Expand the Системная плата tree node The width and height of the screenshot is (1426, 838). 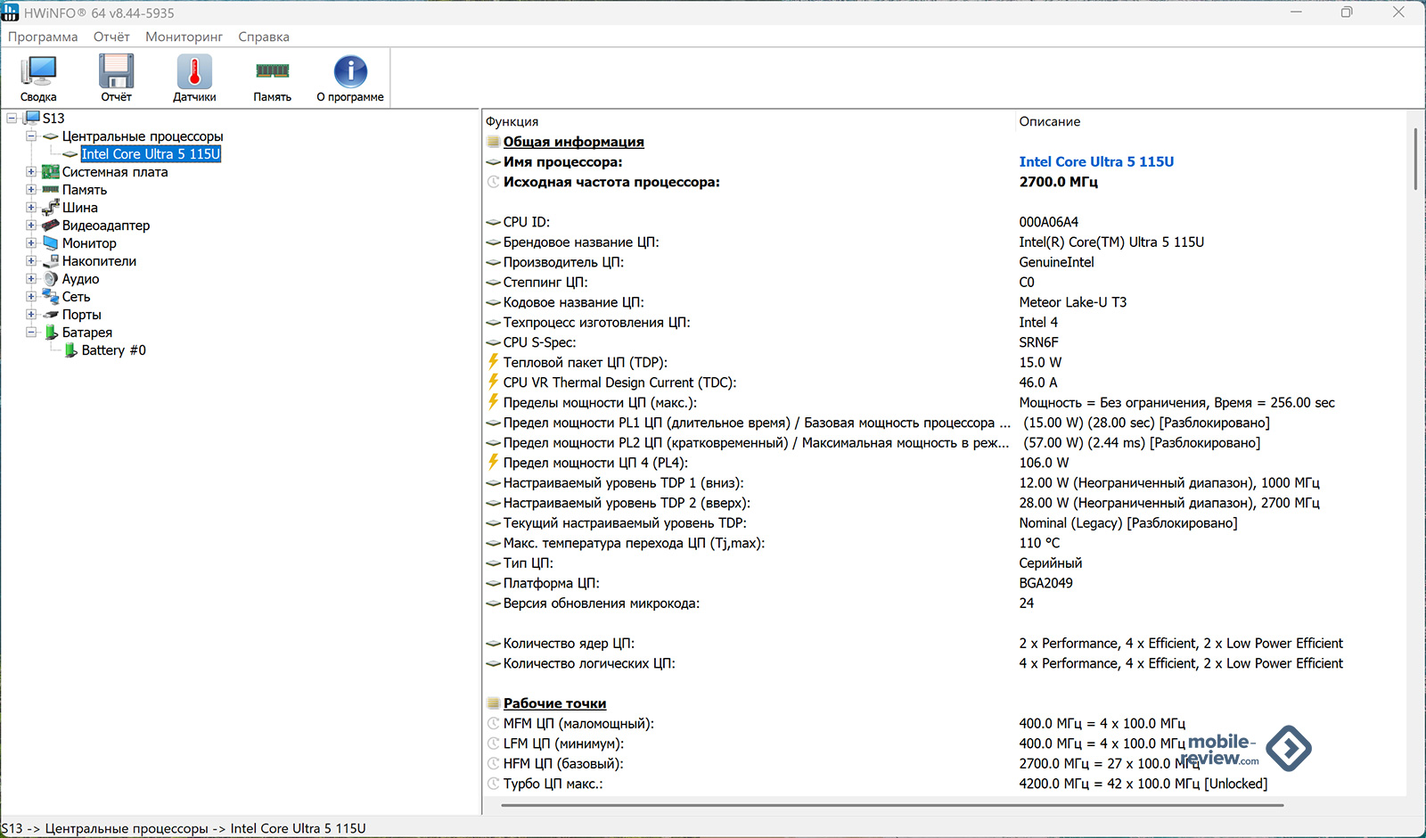[31, 172]
